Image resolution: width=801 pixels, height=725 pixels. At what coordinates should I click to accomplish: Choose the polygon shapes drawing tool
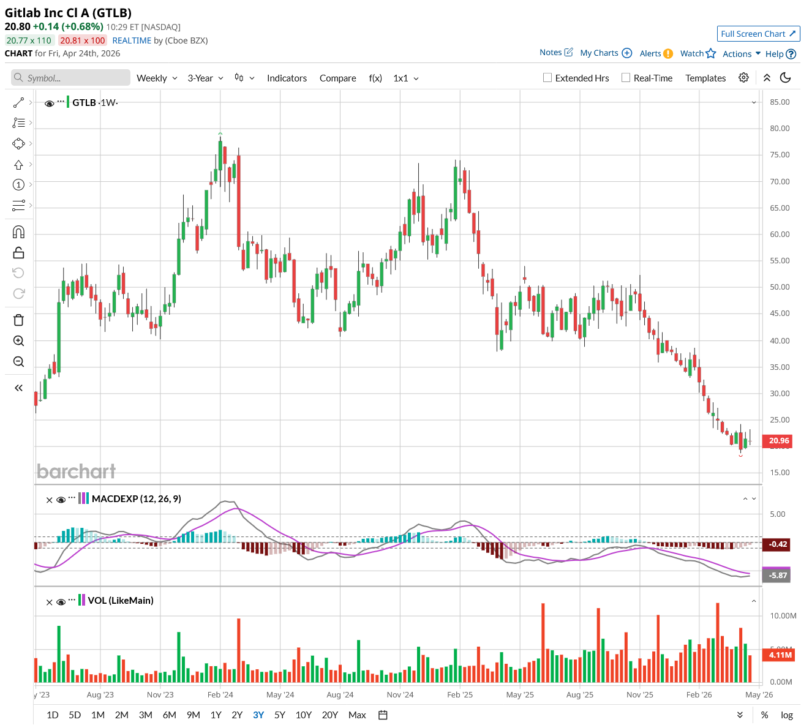[18, 144]
